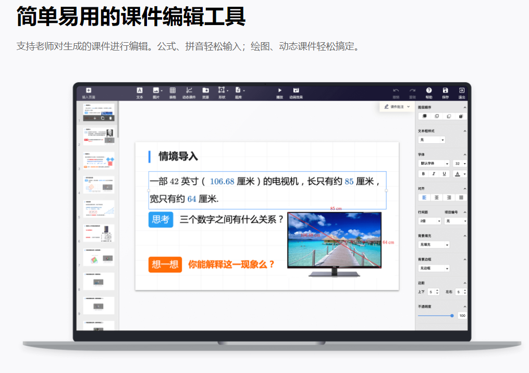Viewport: 529px width, 373px height.
Task: Open the 课件批注 annotation dropdown
Action: [397, 107]
